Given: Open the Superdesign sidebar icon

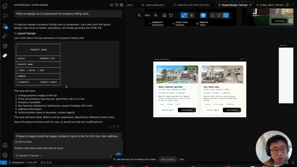Looking at the screenshot, I should pos(5,56).
